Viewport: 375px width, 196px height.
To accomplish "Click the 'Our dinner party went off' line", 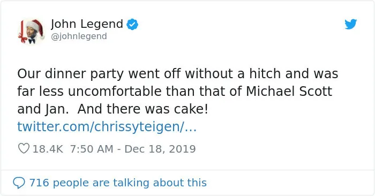I will 178,73.
